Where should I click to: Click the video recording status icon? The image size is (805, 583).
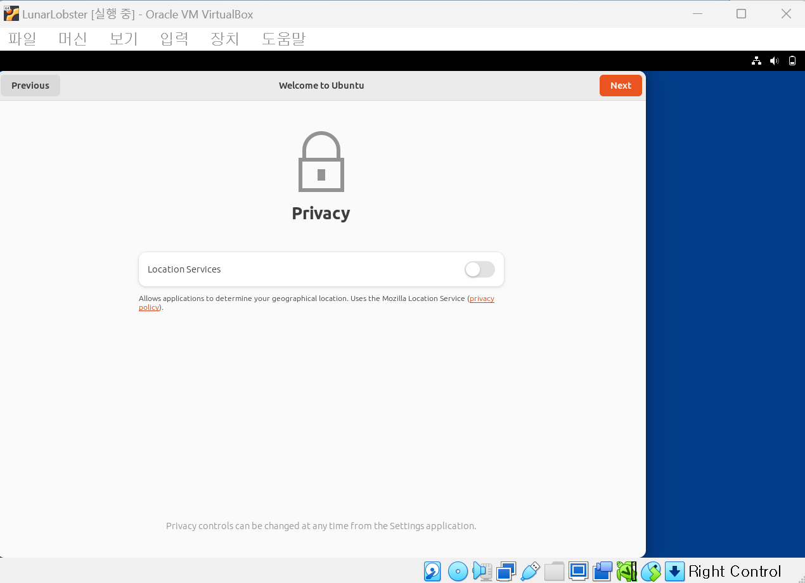pos(602,571)
